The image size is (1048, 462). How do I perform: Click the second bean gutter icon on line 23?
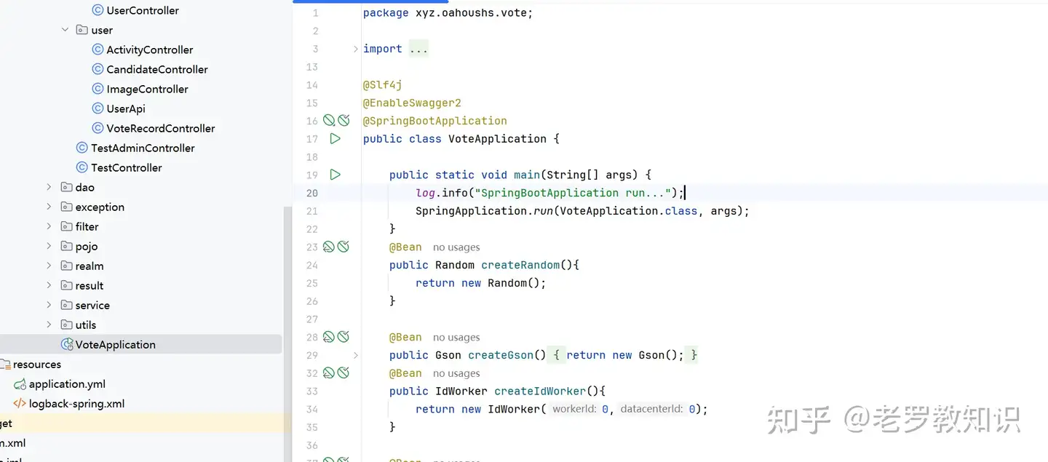(344, 247)
